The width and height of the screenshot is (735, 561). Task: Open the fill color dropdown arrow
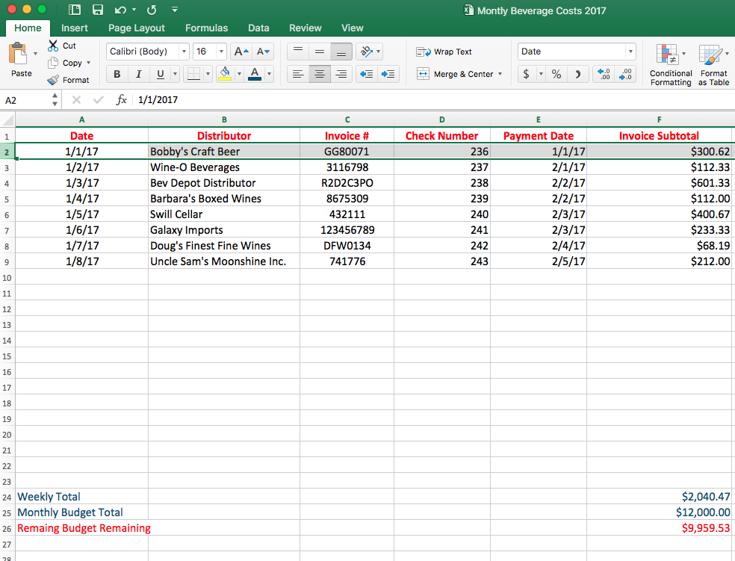point(239,74)
